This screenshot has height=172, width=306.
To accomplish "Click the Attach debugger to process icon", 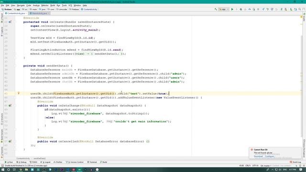I will click(x=254, y=9).
